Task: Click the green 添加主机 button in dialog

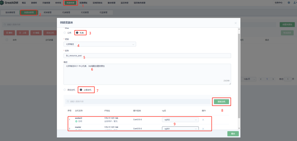Action: point(221,102)
